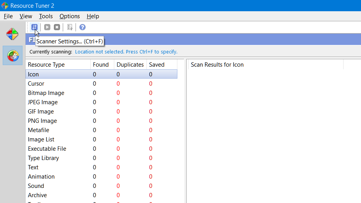Screen dimensions: 361x203
Task: Click Saved count for Archive row
Action: pos(151,195)
